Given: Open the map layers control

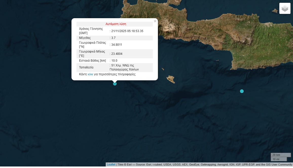Looking at the screenshot, I should (x=285, y=8).
